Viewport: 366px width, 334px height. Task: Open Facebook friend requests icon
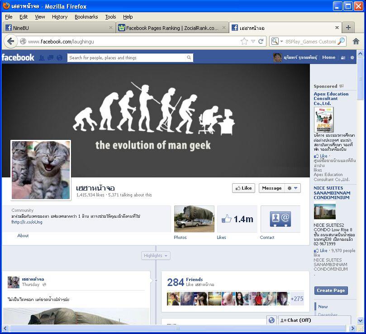pos(42,58)
